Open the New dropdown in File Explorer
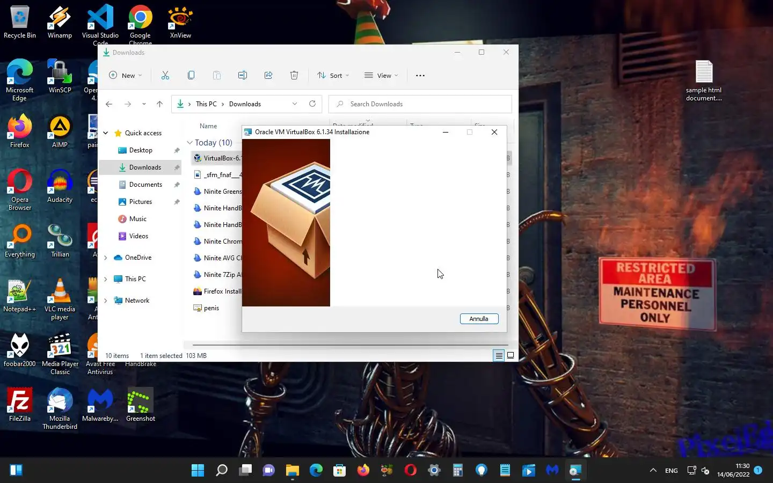 (x=126, y=75)
